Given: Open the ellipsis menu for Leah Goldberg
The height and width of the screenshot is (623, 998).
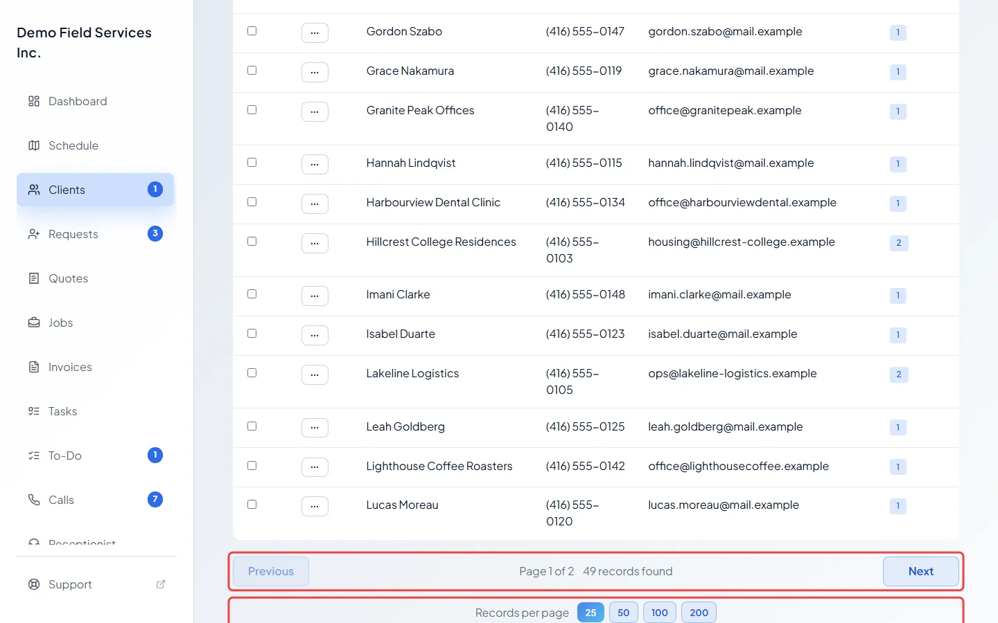Looking at the screenshot, I should tap(315, 428).
